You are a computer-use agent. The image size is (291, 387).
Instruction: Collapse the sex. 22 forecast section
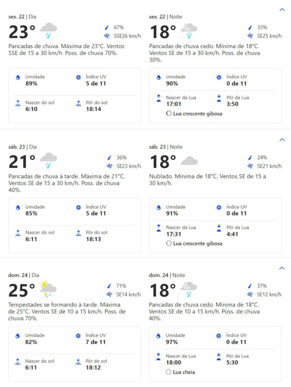282,10
